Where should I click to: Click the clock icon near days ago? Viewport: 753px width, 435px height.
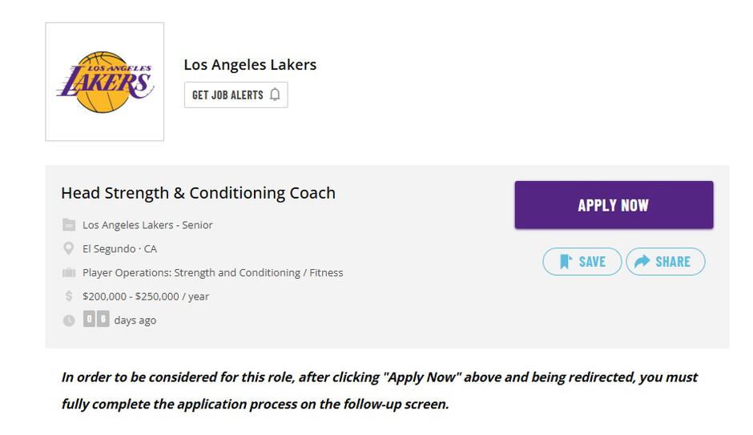[x=69, y=320]
